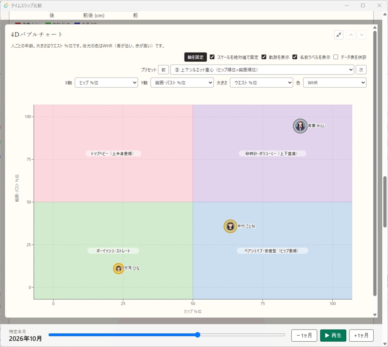Open the 大きさ dropdown showing ウエスト %位
The image size is (388, 347).
261,82
